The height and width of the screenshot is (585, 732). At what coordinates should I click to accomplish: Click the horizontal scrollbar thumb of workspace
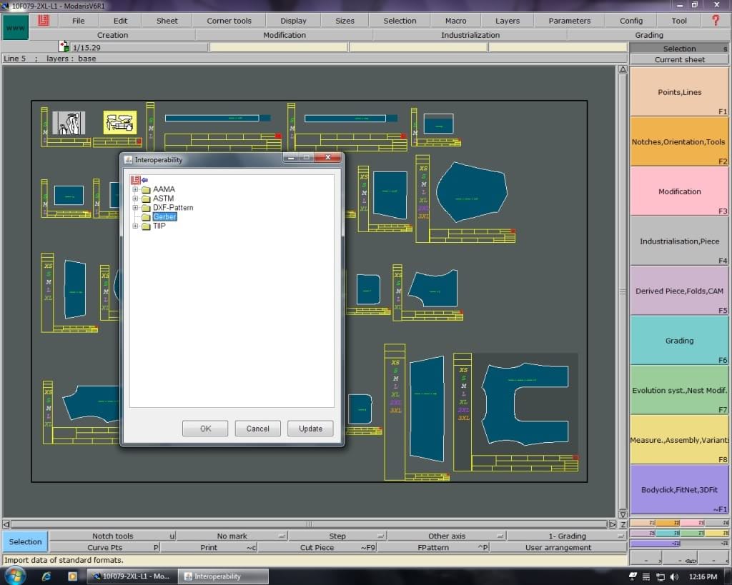pos(309,524)
